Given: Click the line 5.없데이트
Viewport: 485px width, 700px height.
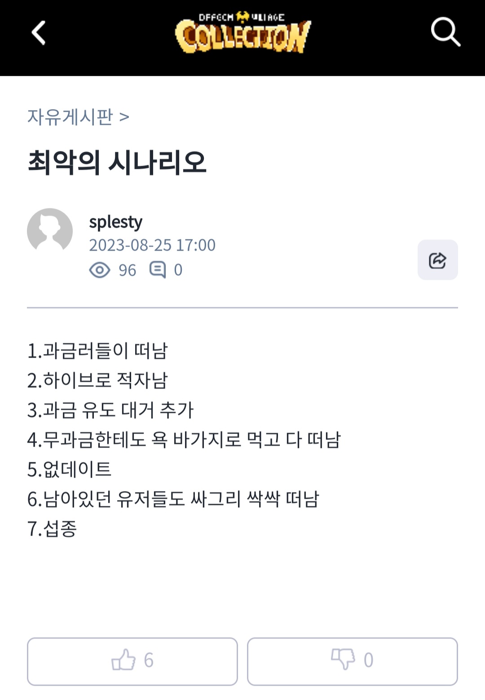Looking at the screenshot, I should (69, 470).
